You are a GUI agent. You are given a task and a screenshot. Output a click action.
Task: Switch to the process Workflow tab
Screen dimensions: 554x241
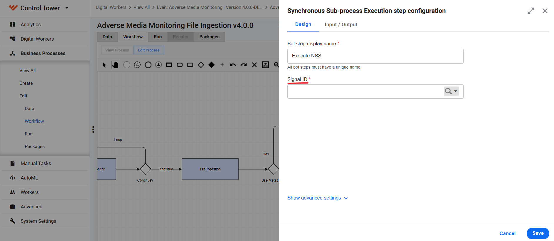(133, 37)
